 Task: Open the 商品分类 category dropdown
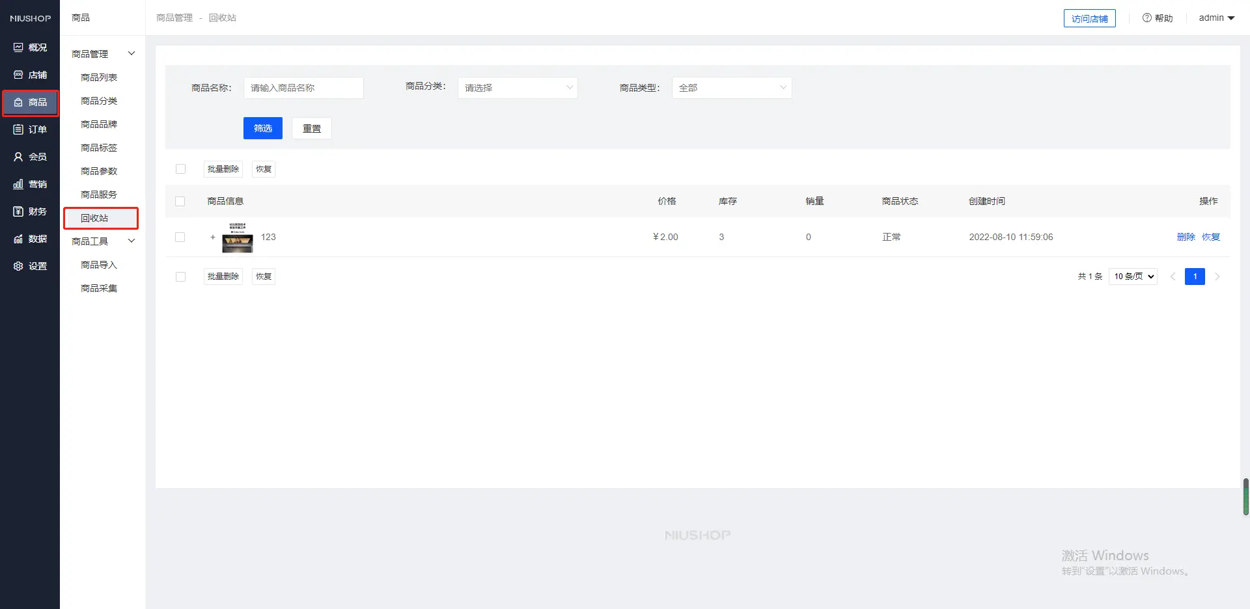[x=518, y=88]
